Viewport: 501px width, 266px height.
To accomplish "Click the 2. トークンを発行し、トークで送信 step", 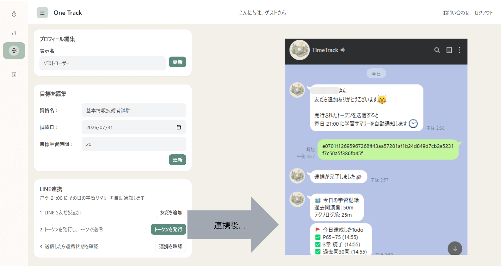I will click(x=71, y=229).
